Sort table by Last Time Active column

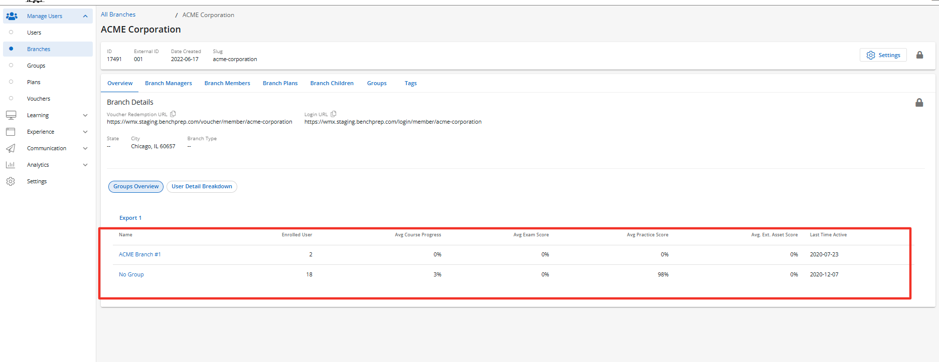(x=828, y=235)
